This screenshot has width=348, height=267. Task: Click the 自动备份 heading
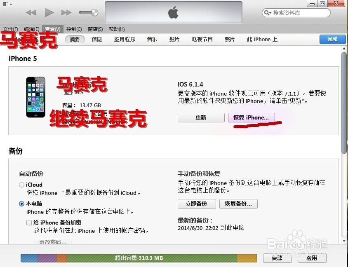tap(31, 173)
